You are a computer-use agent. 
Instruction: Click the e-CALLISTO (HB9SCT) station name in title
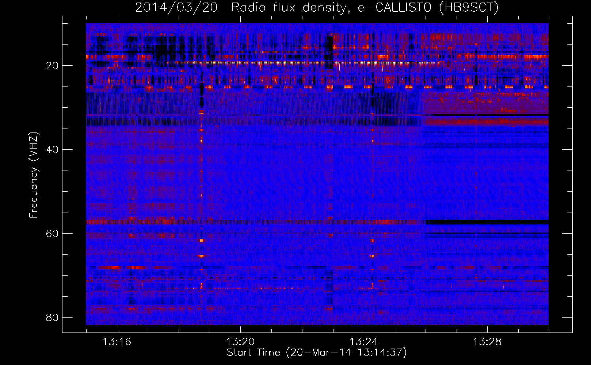(x=428, y=8)
